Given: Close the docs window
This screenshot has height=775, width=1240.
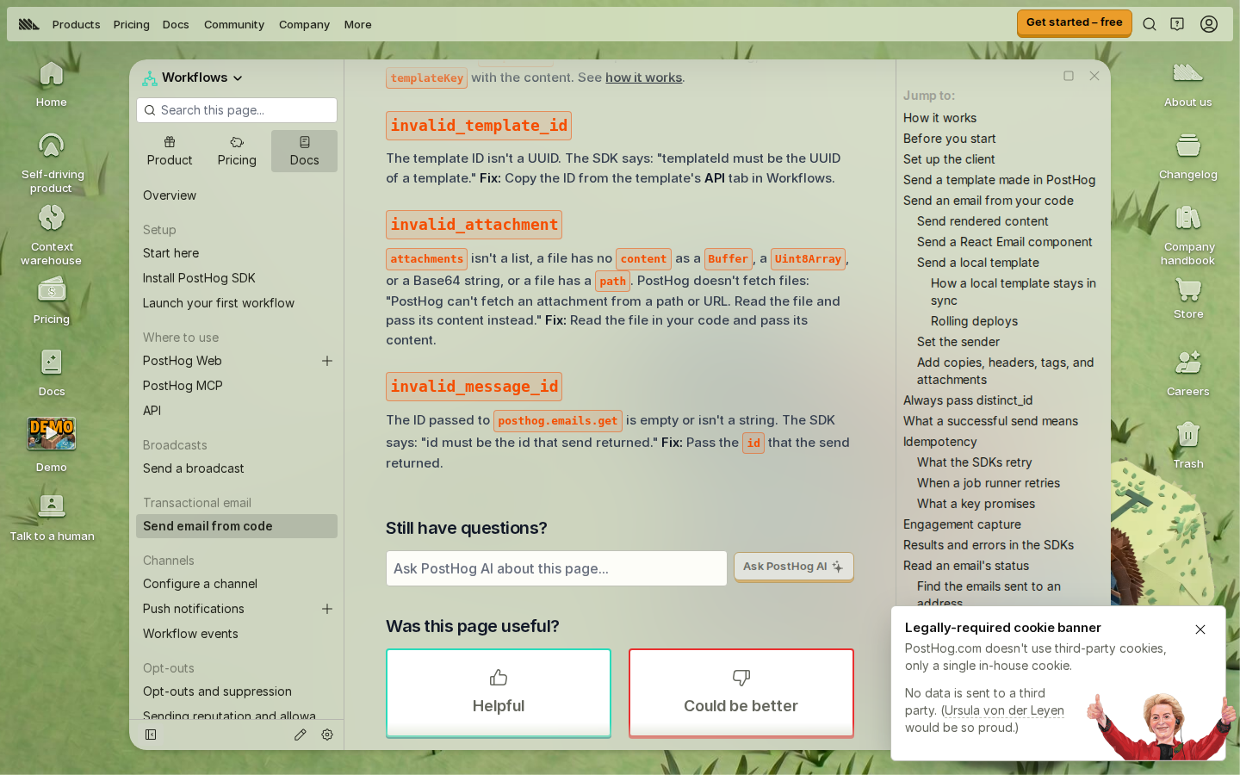Looking at the screenshot, I should [1094, 76].
